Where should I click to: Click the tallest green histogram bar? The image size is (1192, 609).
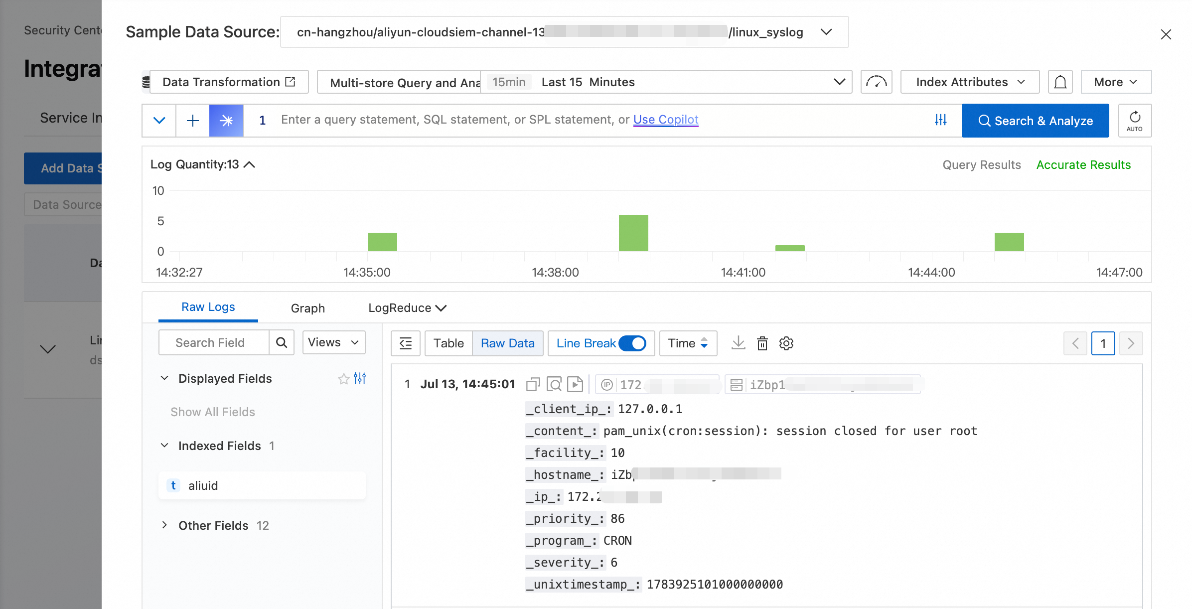(x=633, y=233)
